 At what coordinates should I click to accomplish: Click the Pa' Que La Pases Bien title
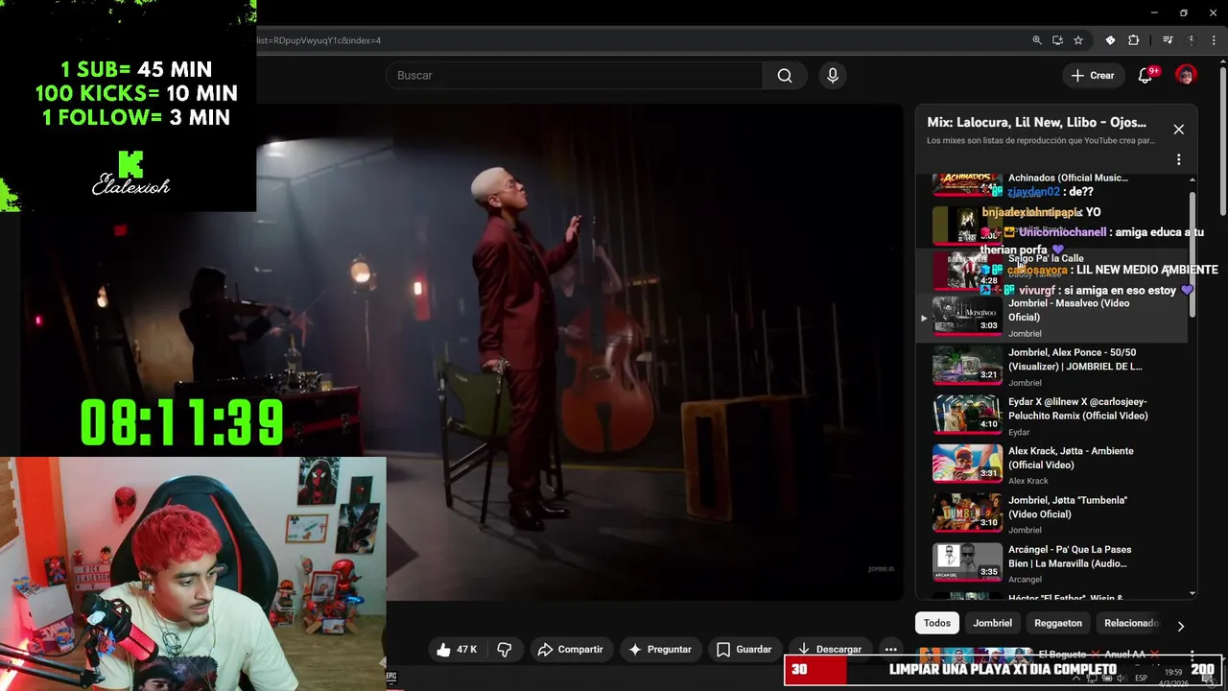pos(1070,557)
